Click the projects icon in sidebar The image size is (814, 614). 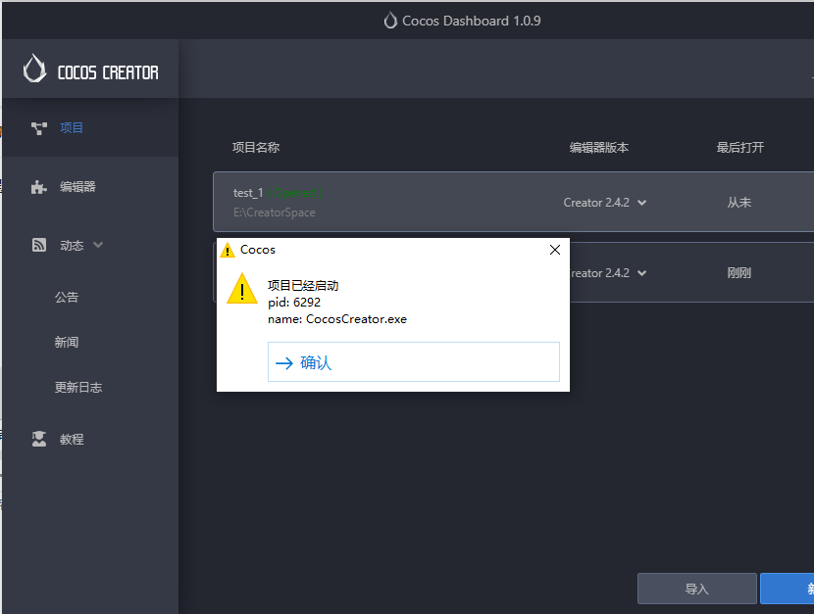coord(39,128)
